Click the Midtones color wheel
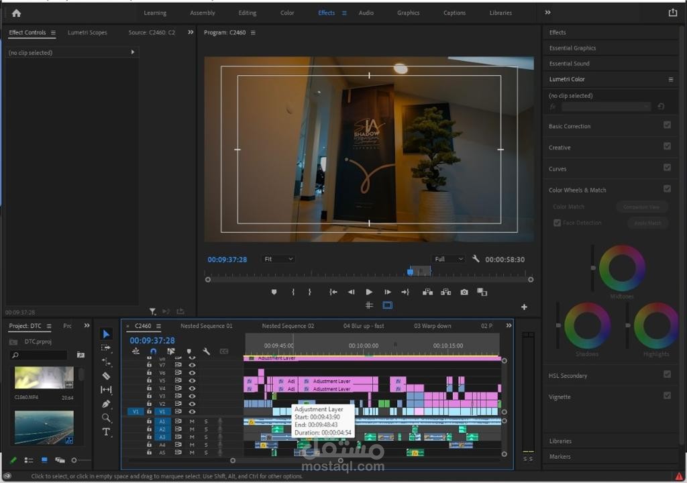The width and height of the screenshot is (687, 483). point(622,268)
